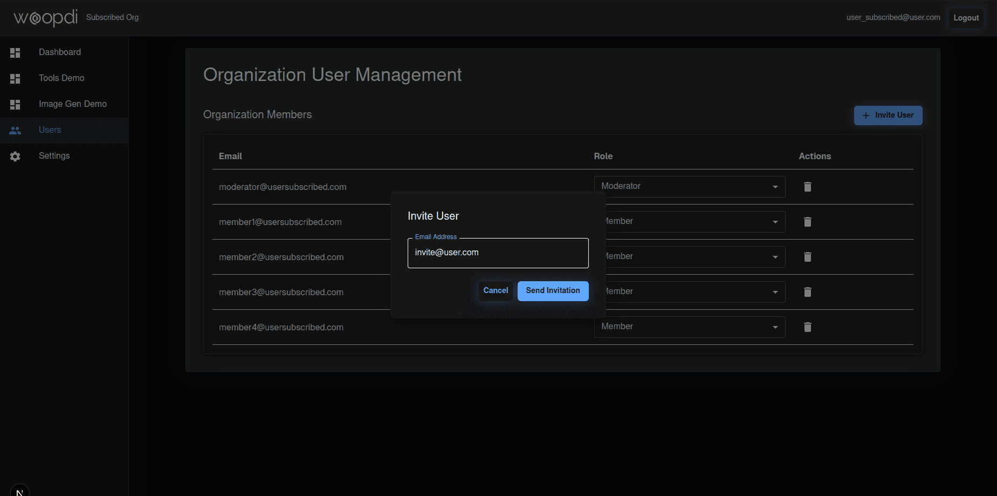The image size is (997, 496).
Task: Expand role dropdown for member3
Action: point(695,292)
